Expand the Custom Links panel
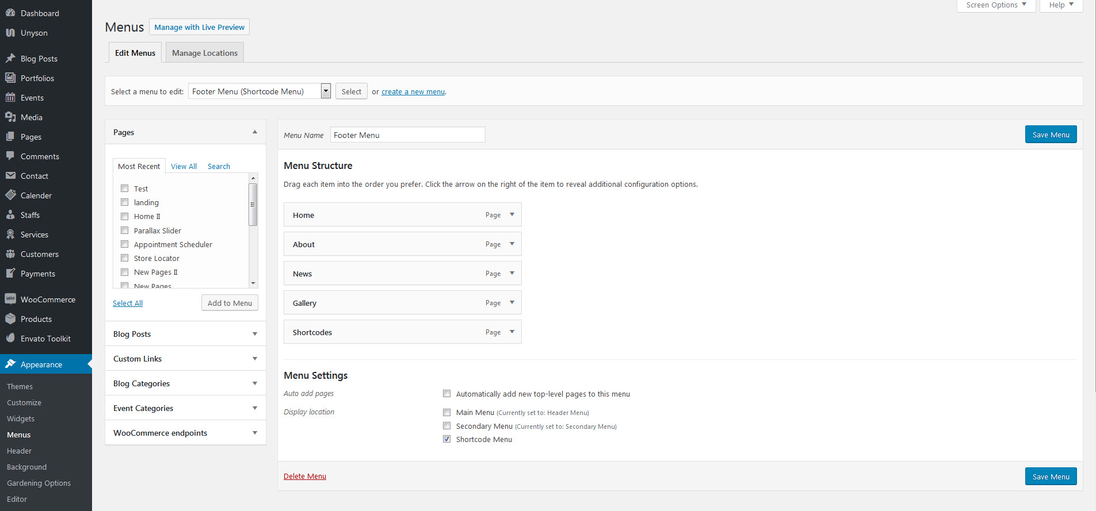Image resolution: width=1096 pixels, height=511 pixels. tap(255, 359)
